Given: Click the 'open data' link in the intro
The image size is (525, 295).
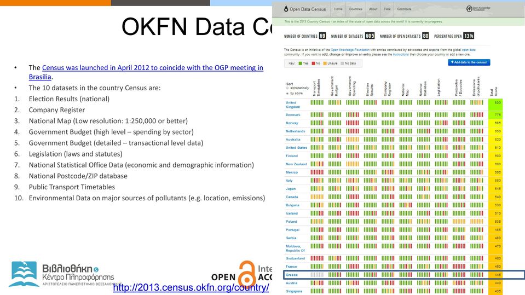Looking at the screenshot, I should [469, 50].
